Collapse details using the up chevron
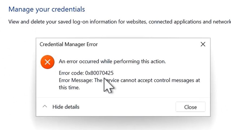This screenshot has height=130, width=231. pyautogui.click(x=45, y=107)
